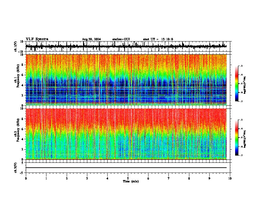259x200 pixels.
Task: Click the time axis tick label "1"
Action: 46,178
